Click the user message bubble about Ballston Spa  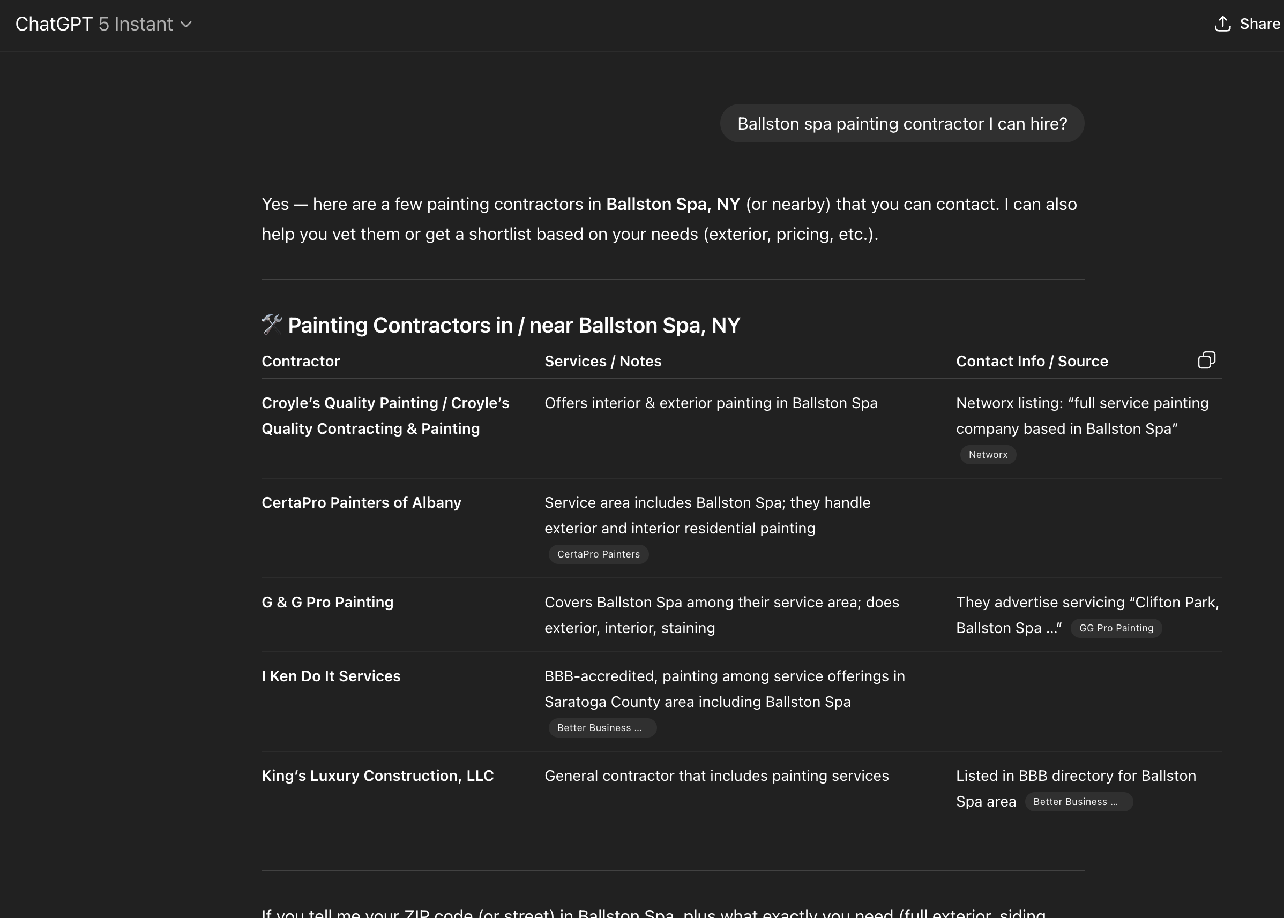pyautogui.click(x=901, y=124)
